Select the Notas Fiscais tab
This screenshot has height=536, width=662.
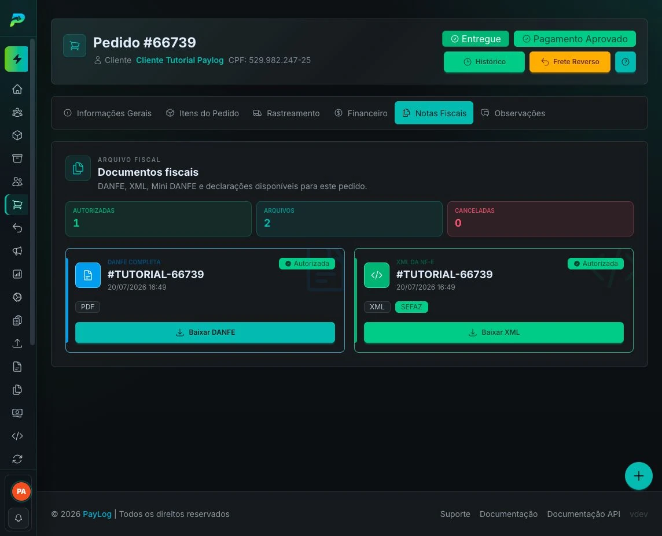point(434,113)
